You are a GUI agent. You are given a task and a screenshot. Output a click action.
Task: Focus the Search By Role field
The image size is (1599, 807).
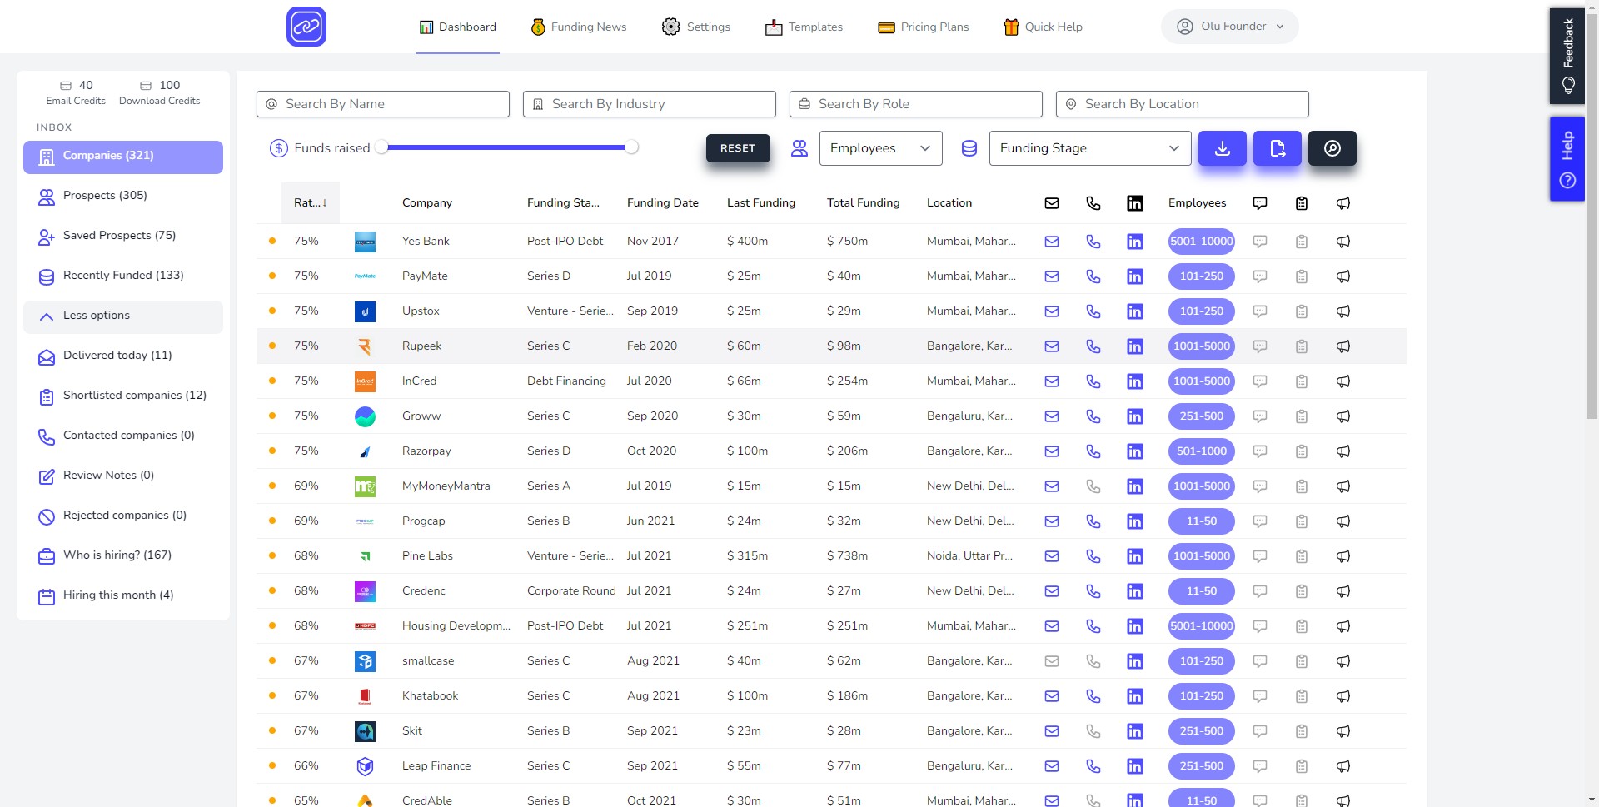[916, 104]
